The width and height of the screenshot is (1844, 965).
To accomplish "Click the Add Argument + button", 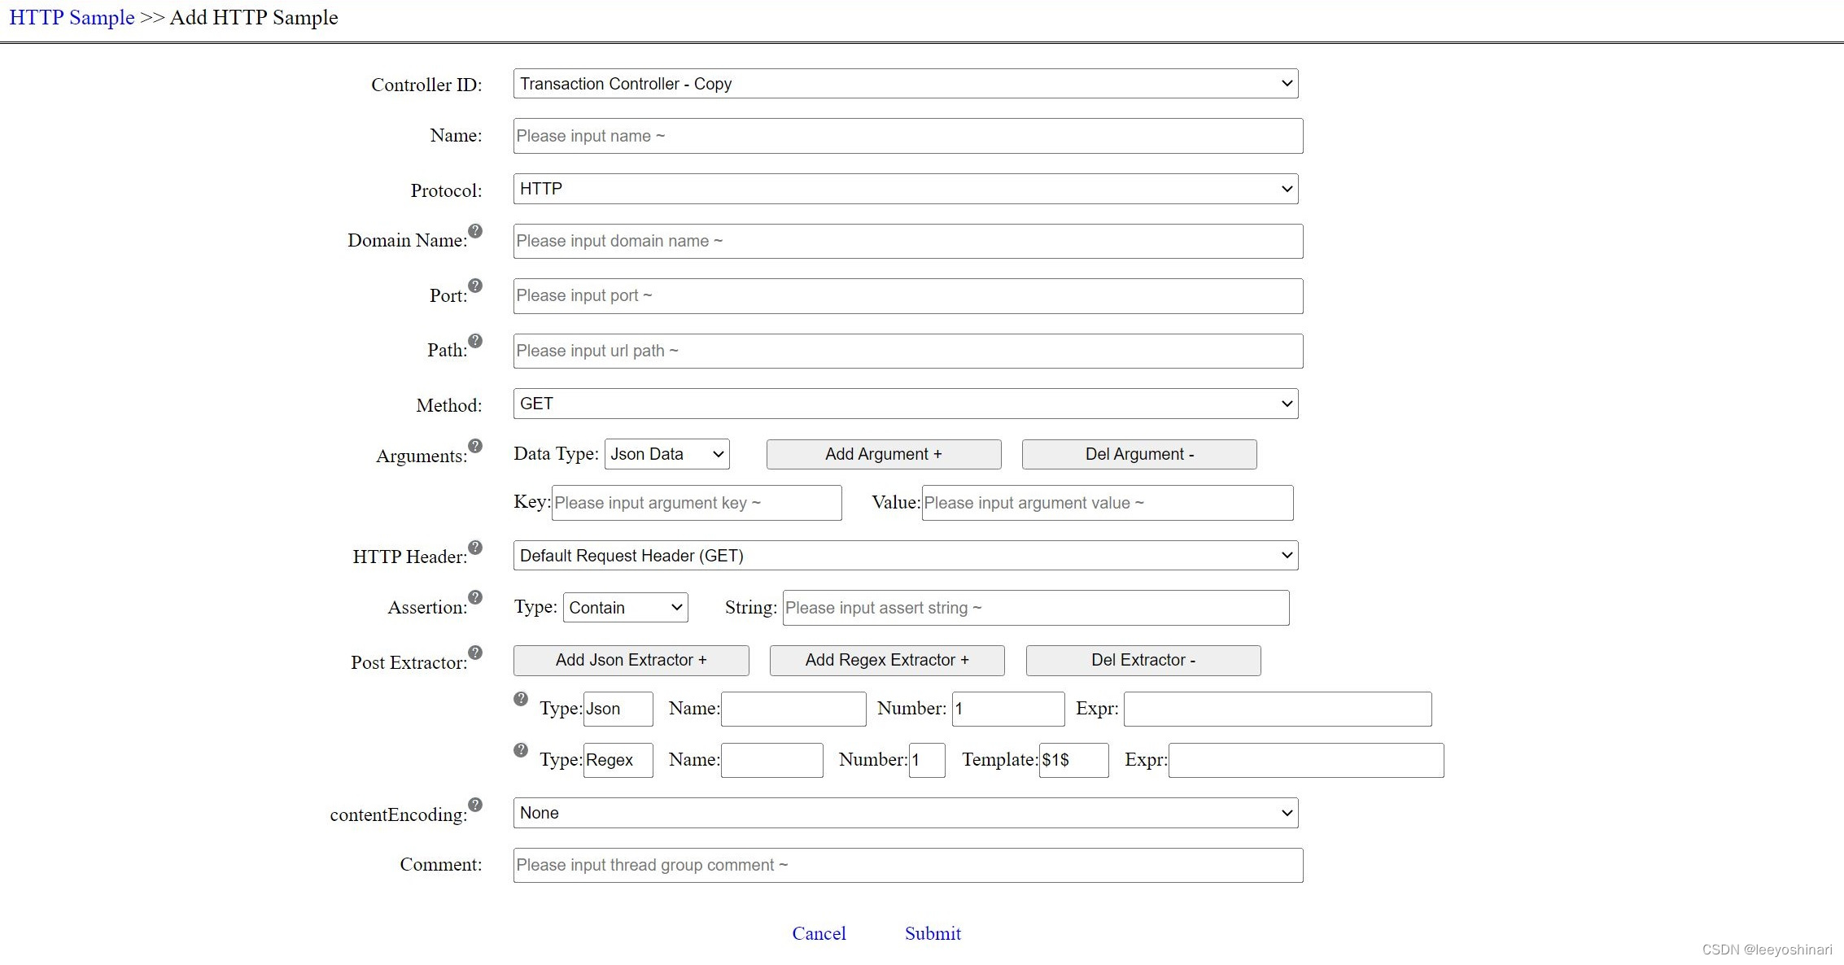I will point(884,455).
